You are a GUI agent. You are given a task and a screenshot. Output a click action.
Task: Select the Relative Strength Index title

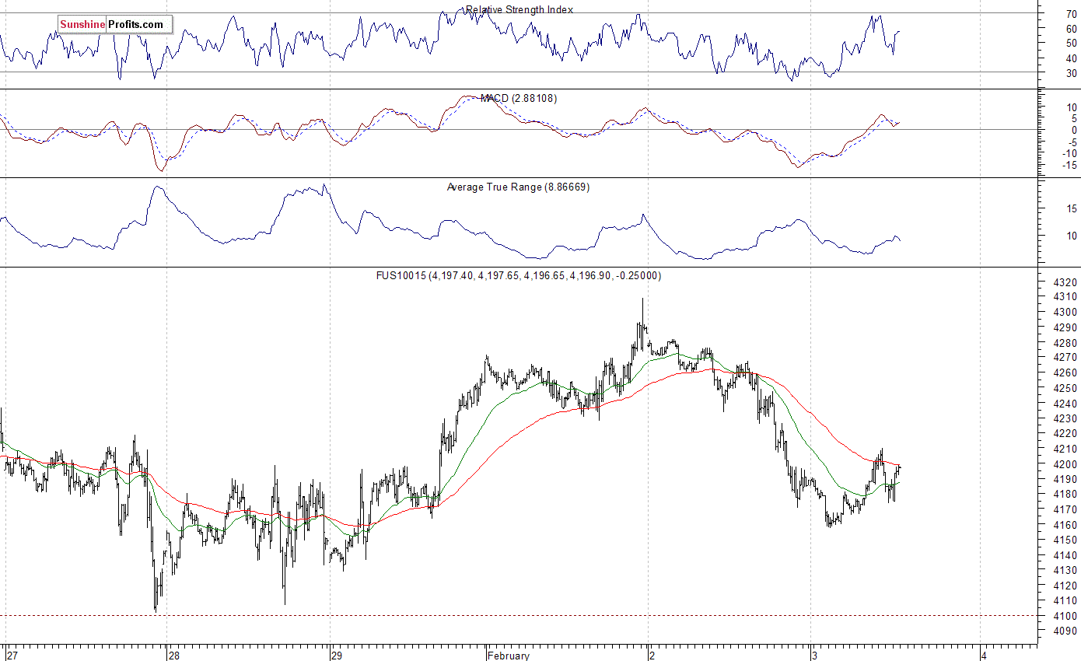click(520, 10)
